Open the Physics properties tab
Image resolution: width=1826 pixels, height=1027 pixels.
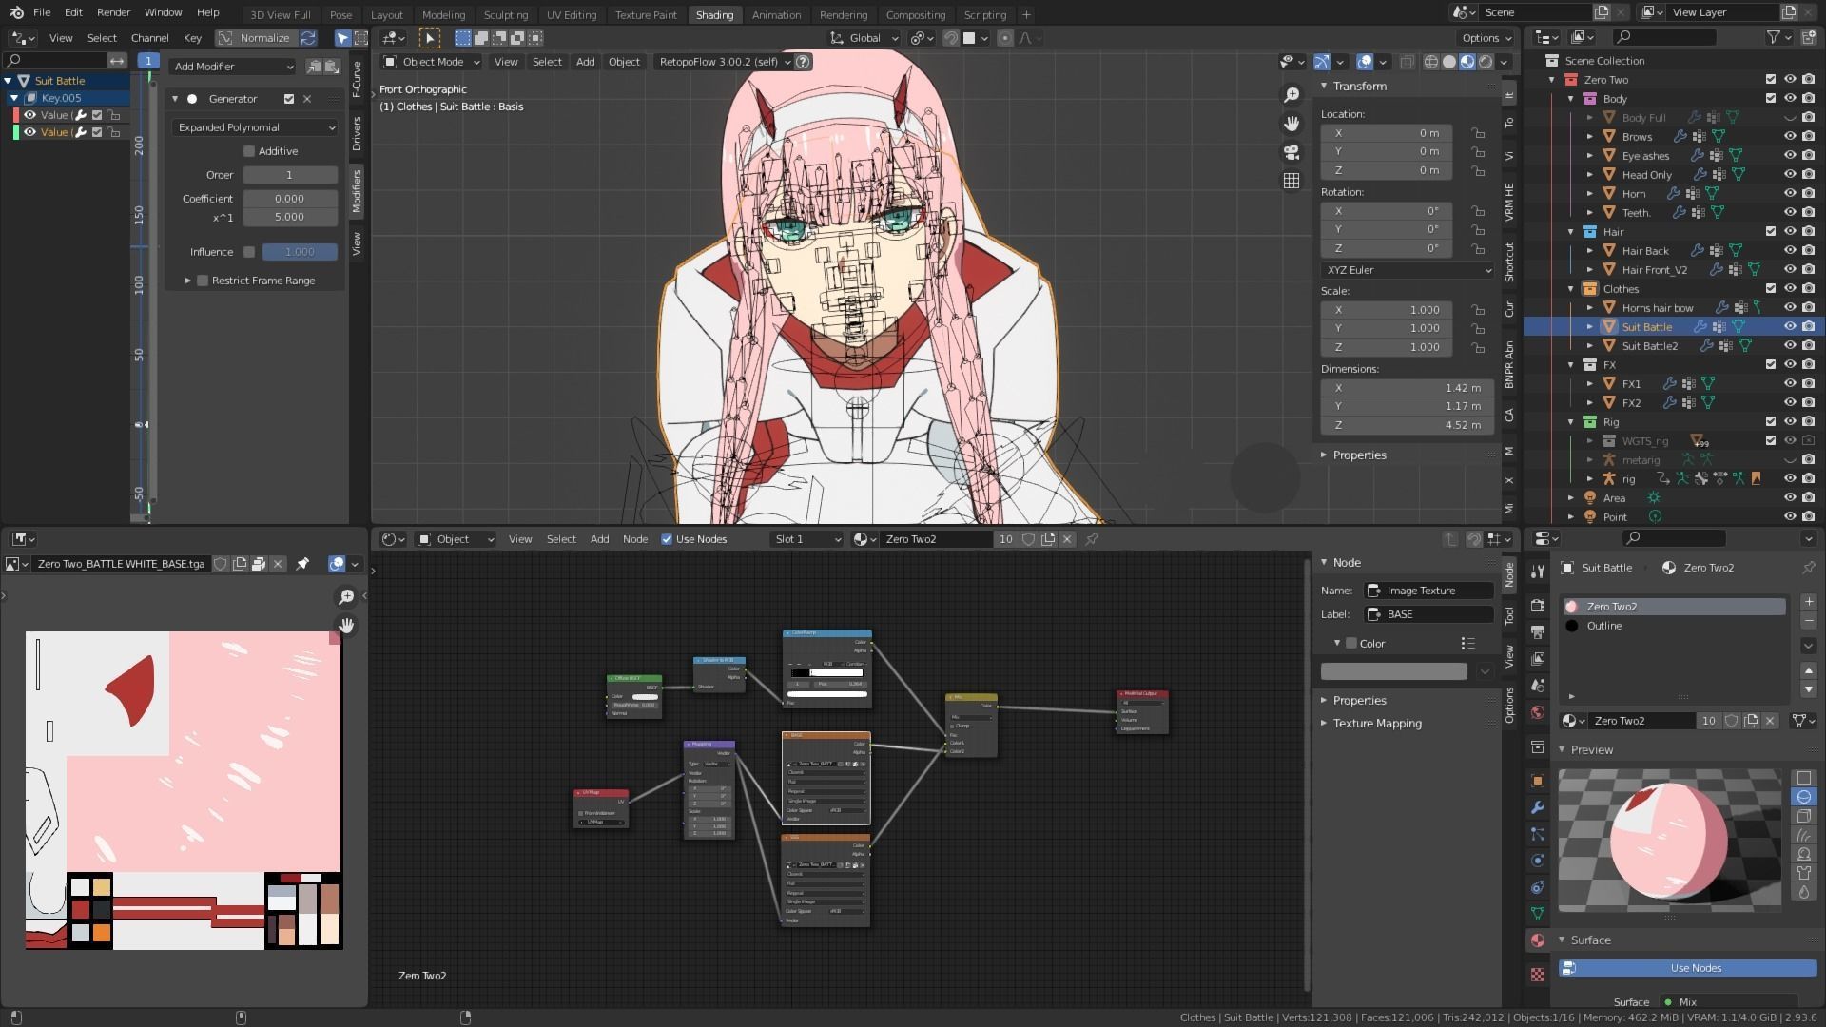1538,861
